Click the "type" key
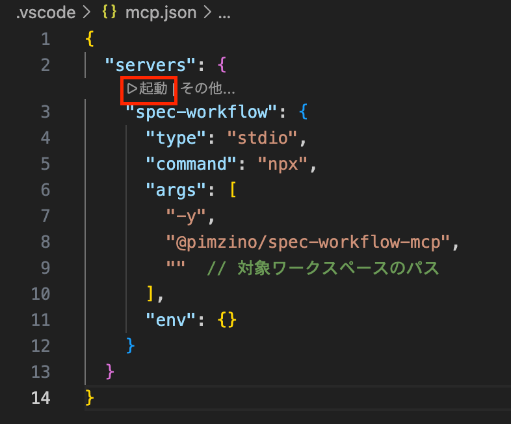This screenshot has height=424, width=511. [x=176, y=138]
